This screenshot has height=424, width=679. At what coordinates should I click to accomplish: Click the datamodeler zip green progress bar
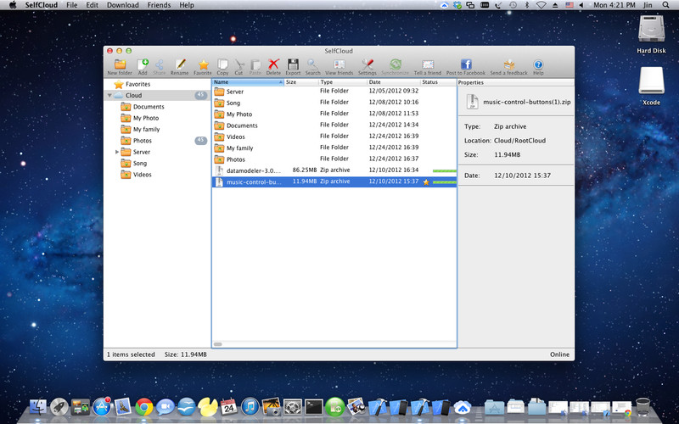tap(444, 171)
